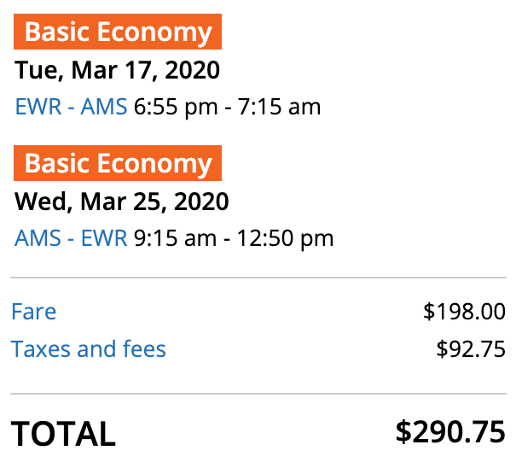Click the $92.75 taxes amount
Image resolution: width=522 pixels, height=468 pixels.
pyautogui.click(x=470, y=348)
